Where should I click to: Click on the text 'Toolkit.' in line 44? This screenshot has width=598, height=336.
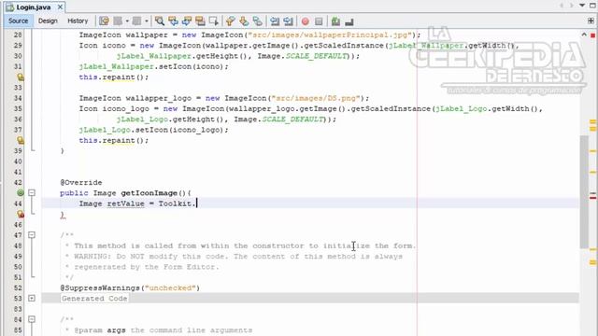[x=177, y=203]
